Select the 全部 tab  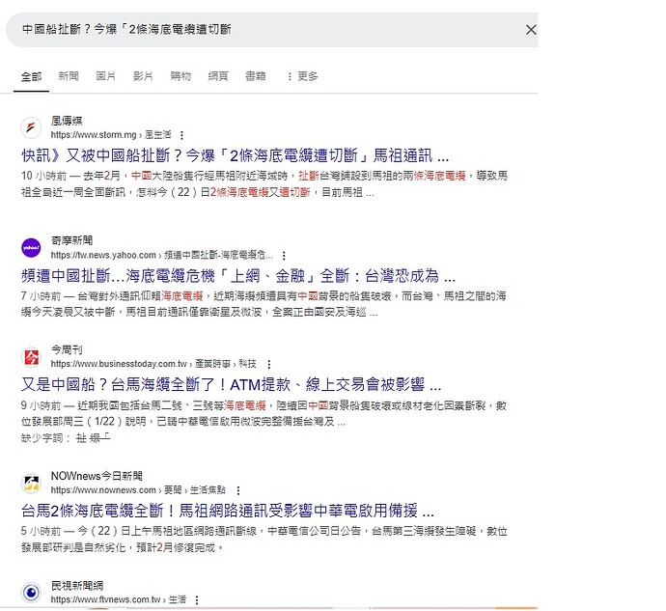coord(32,76)
